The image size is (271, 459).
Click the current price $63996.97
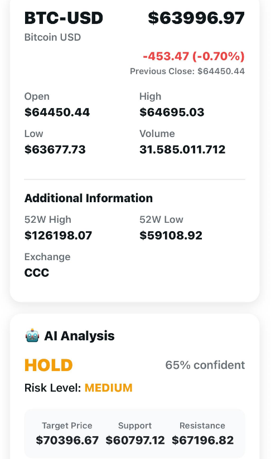click(196, 18)
